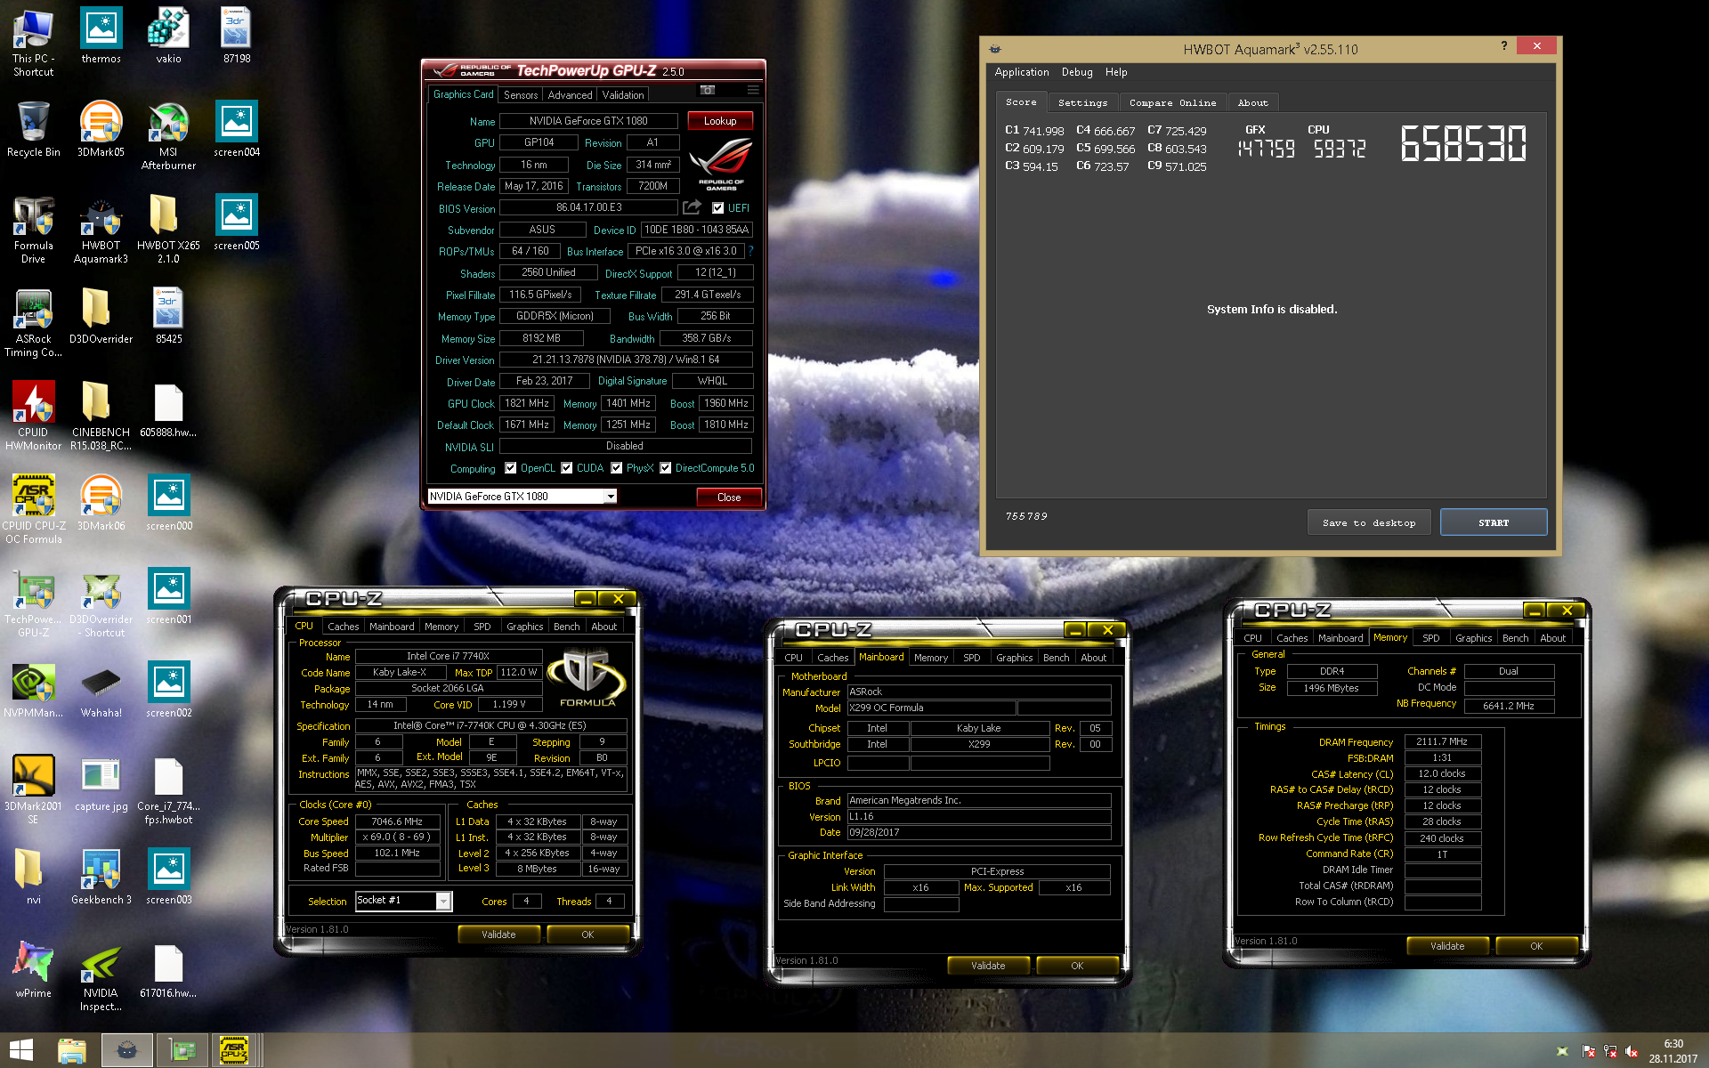Launch 3DMark2001 SE shortcut
This screenshot has height=1068, width=1709.
coord(33,789)
